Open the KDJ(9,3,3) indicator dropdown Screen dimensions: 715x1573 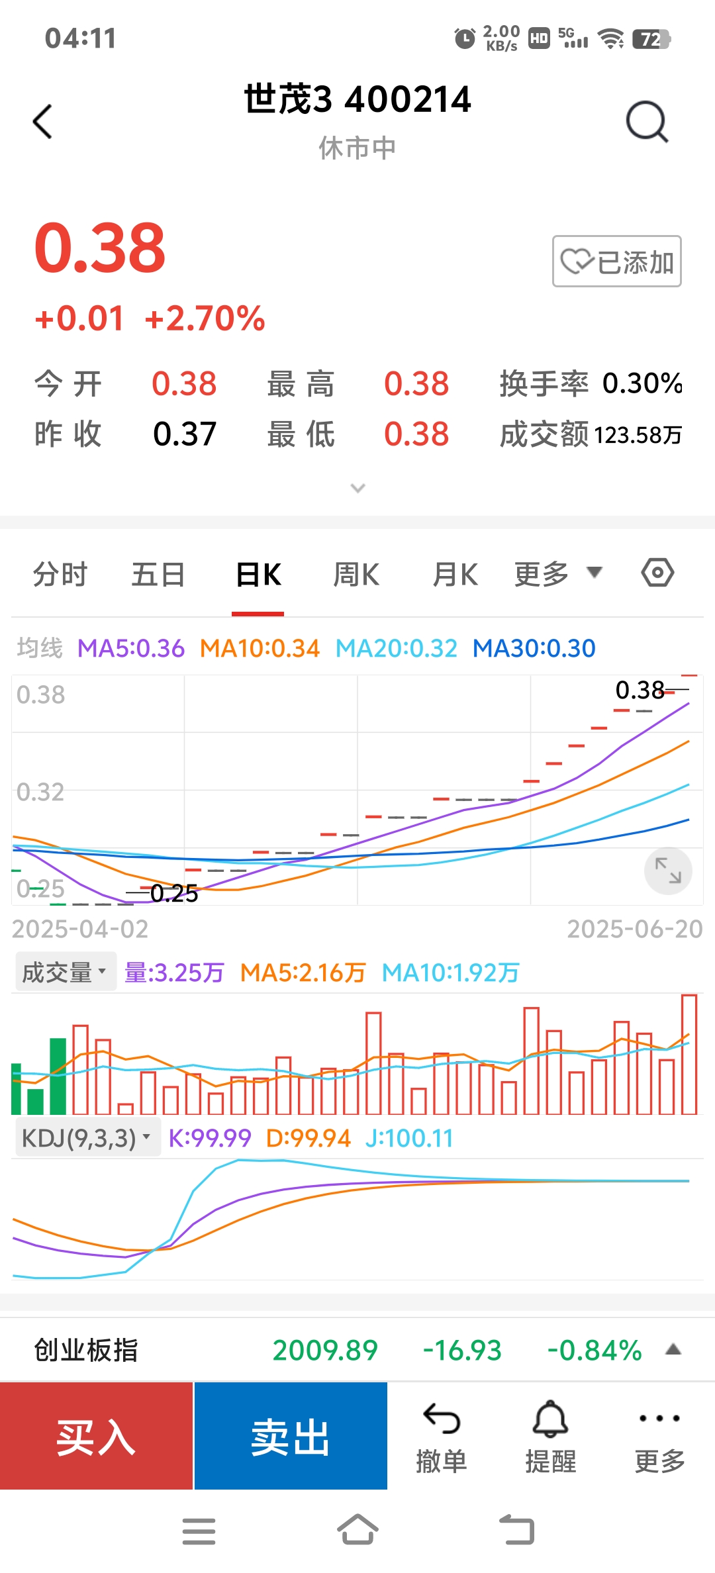[x=87, y=1138]
